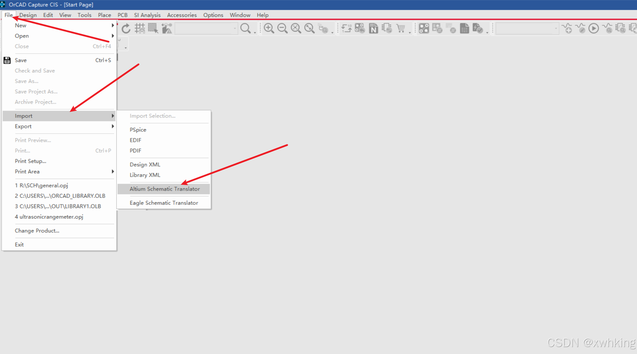Click Save in the File menu
Viewport: 637px width, 354px height.
[59, 60]
